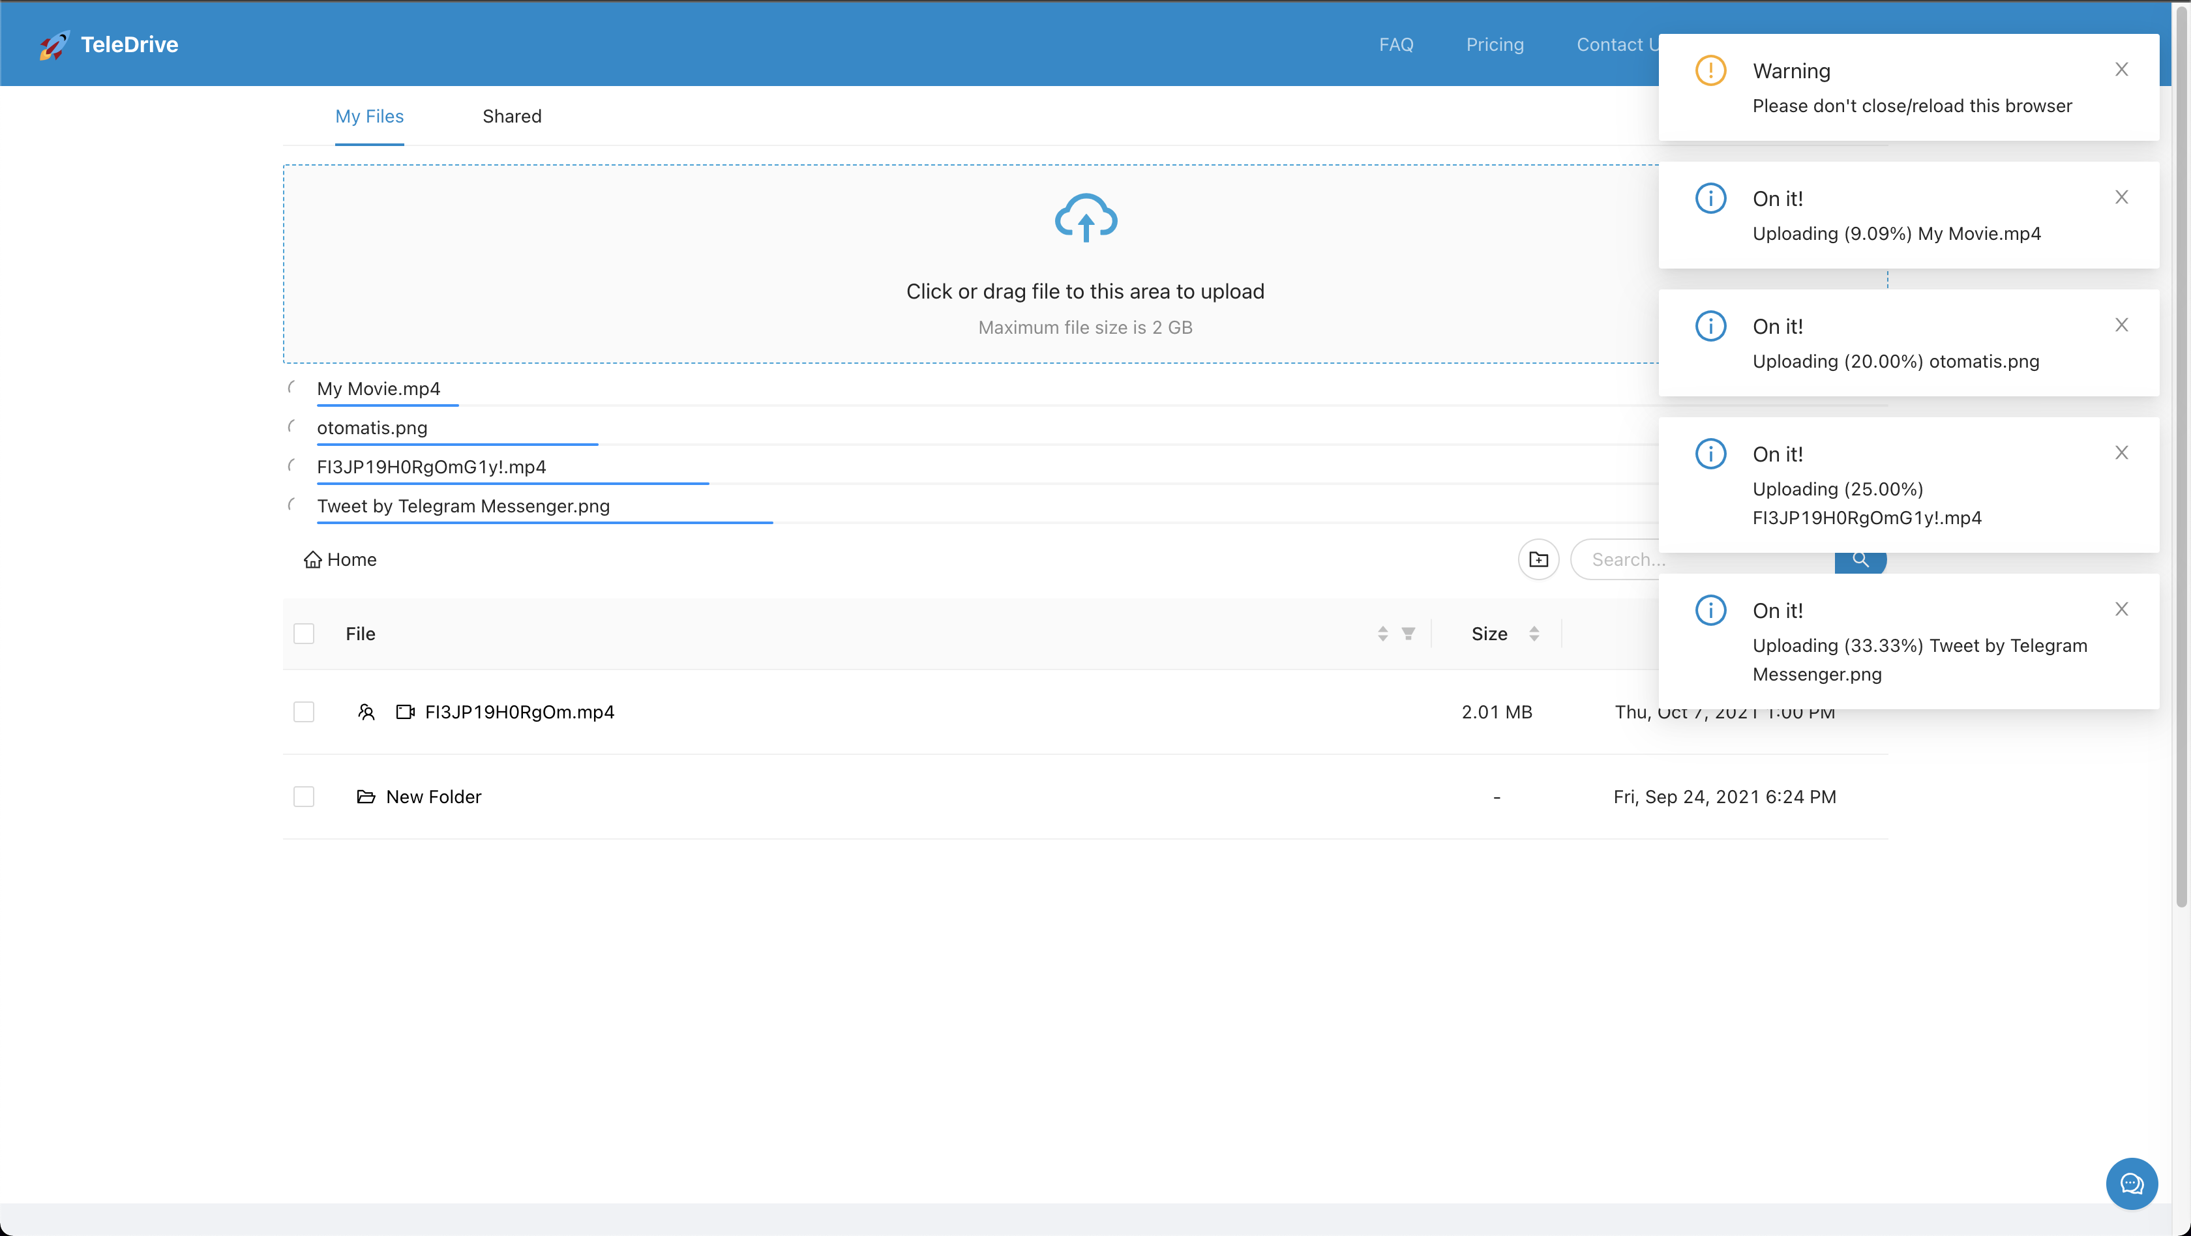Check the New Folder row checkbox
Screen dimensions: 2191x1236
[x=304, y=797]
